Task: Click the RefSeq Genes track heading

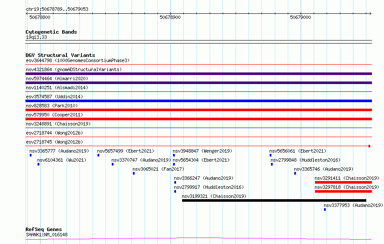Action: pos(44,229)
